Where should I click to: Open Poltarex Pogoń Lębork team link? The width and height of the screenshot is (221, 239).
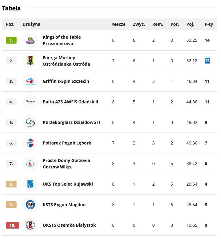point(67,143)
